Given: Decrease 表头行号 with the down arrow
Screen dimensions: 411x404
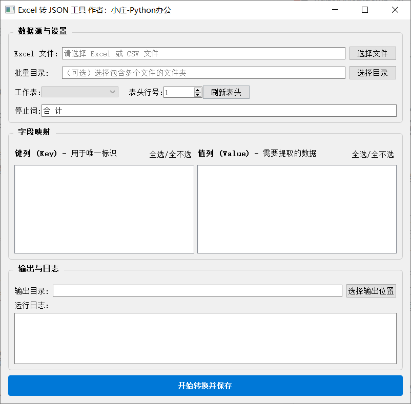Looking at the screenshot, I should [x=198, y=95].
